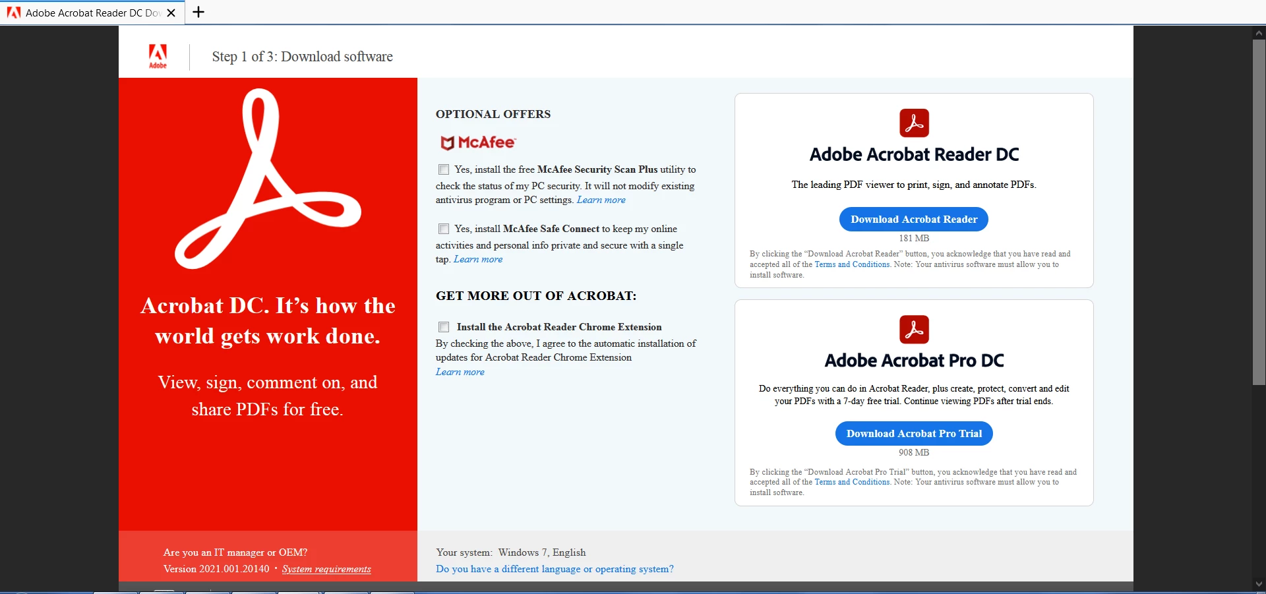Viewport: 1266px width, 594px height.
Task: Click the '181 MB' file size text
Action: (914, 239)
